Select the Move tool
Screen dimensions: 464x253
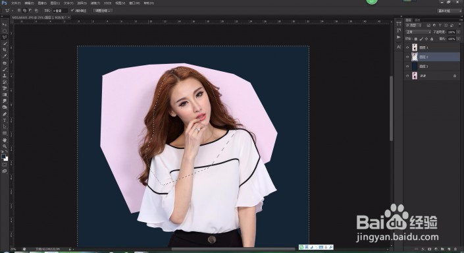click(x=5, y=24)
